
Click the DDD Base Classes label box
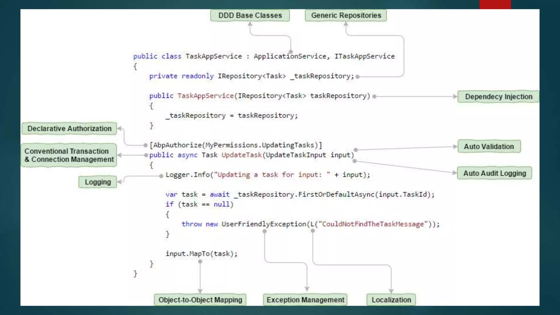point(250,15)
